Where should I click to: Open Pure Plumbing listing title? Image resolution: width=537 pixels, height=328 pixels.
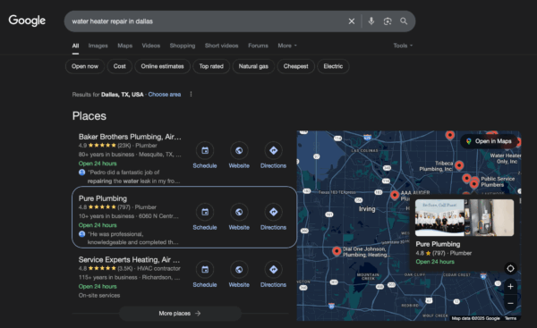(103, 198)
